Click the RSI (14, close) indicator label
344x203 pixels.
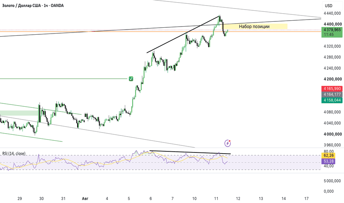[x=14, y=154]
